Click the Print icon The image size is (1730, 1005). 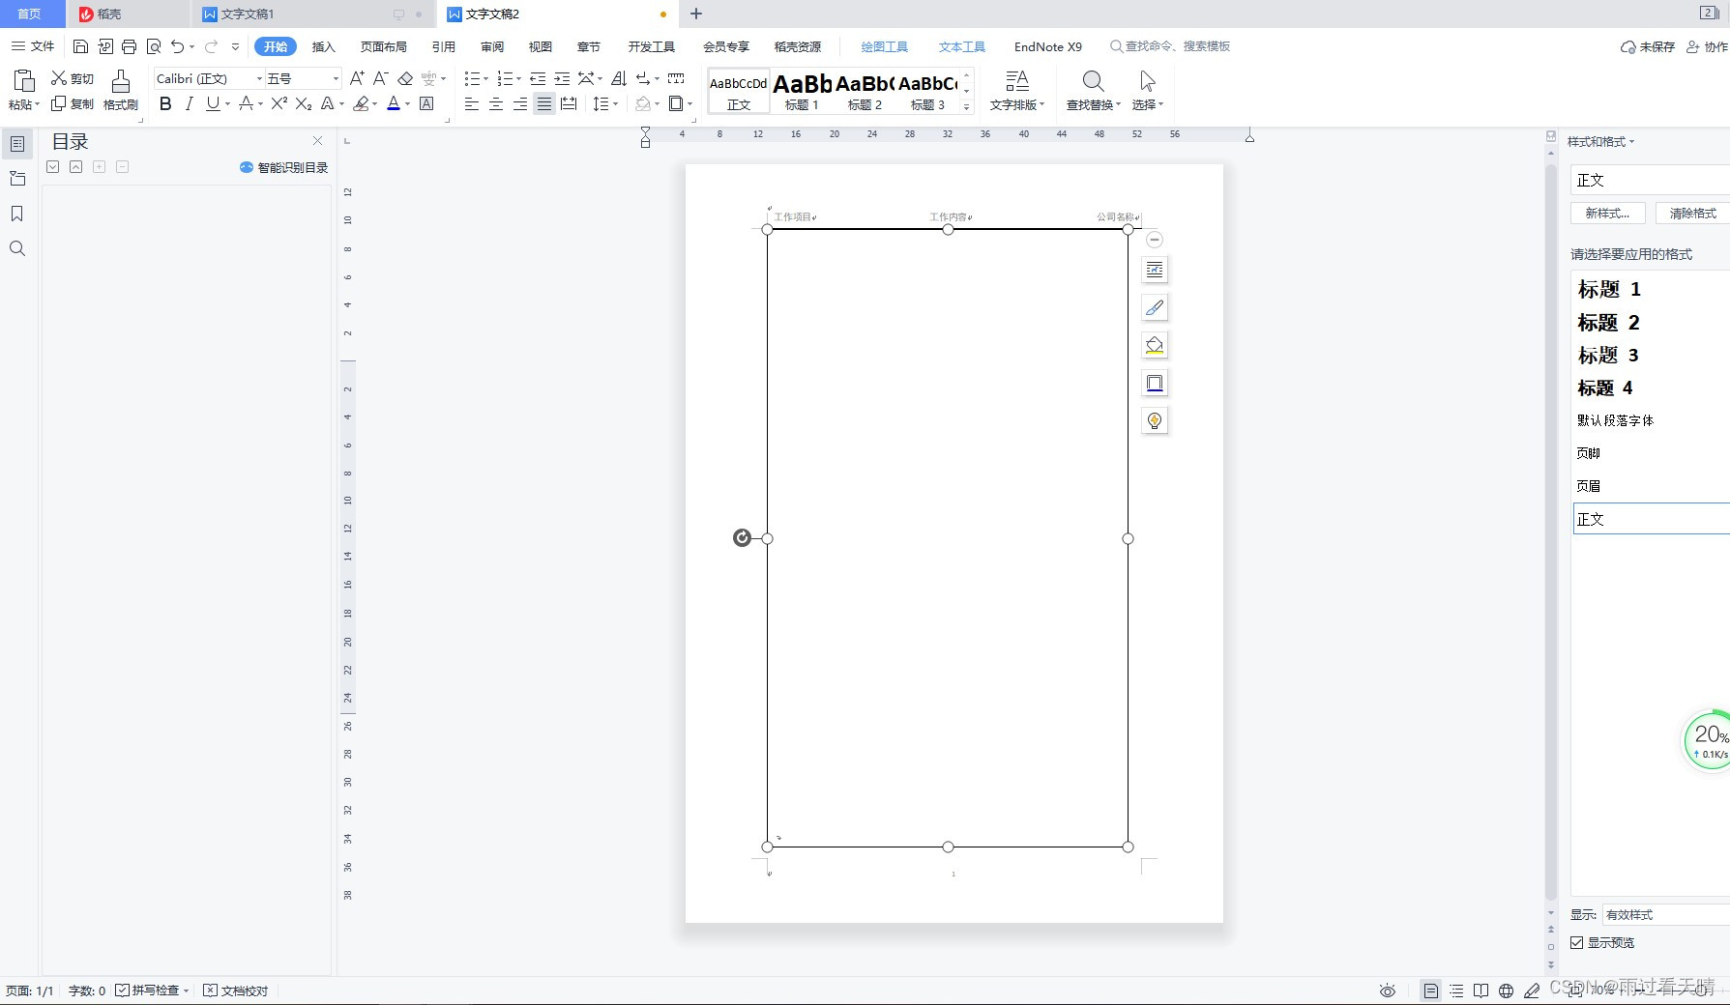click(129, 46)
